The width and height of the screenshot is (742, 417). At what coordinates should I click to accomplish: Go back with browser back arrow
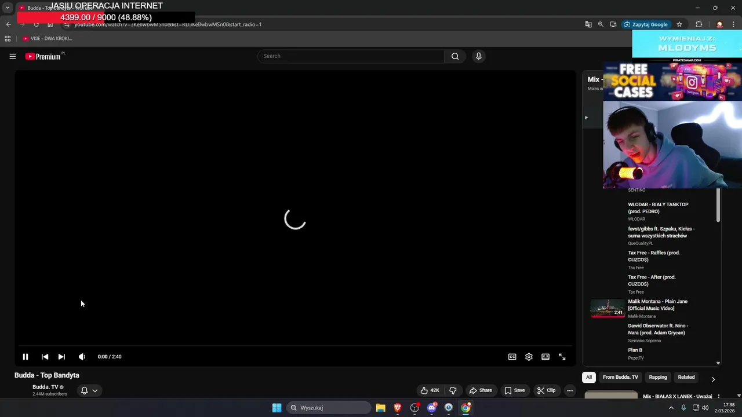point(8,24)
